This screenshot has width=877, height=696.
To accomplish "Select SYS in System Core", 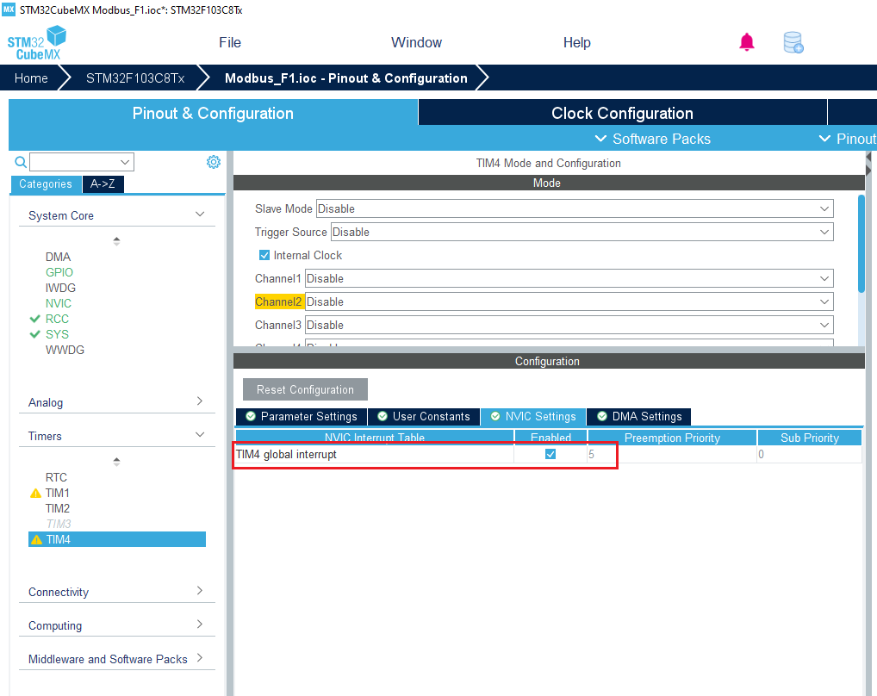I will tap(57, 334).
